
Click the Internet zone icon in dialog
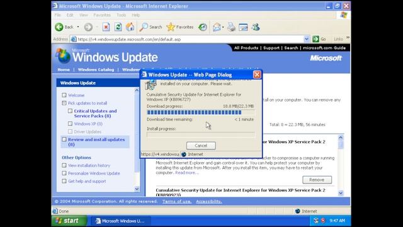click(183, 154)
